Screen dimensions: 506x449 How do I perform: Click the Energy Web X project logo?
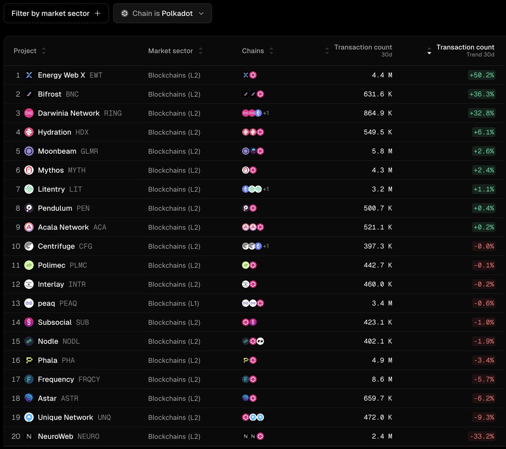(x=29, y=75)
